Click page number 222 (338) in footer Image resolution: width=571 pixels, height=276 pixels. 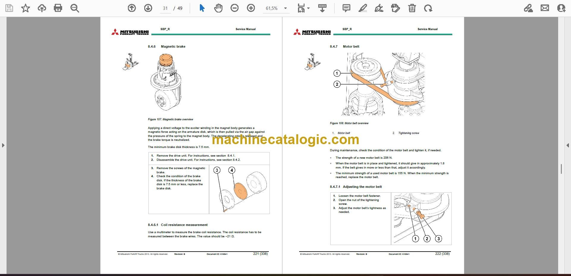443,254
